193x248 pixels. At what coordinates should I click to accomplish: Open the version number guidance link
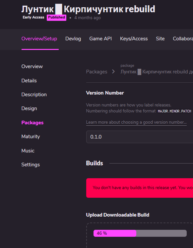[136, 122]
